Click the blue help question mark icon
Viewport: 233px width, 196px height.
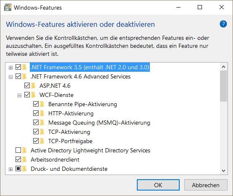tap(223, 24)
